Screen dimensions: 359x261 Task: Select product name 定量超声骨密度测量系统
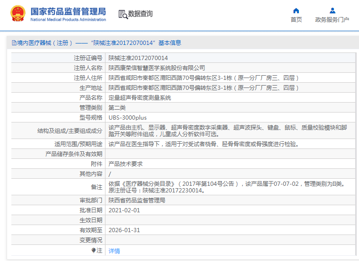pyautogui.click(x=140, y=98)
